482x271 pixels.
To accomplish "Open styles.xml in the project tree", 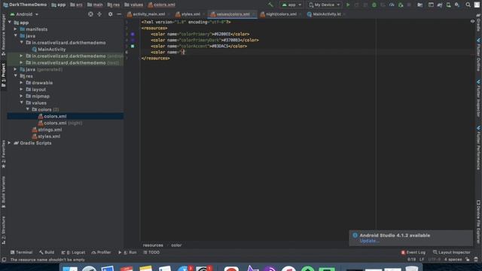I will (46, 136).
